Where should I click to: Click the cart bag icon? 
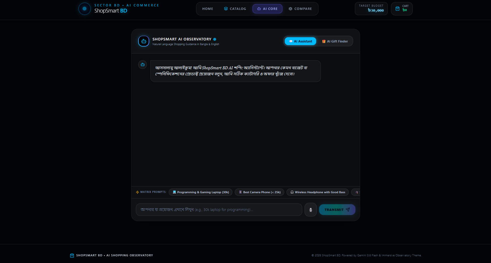tap(397, 9)
